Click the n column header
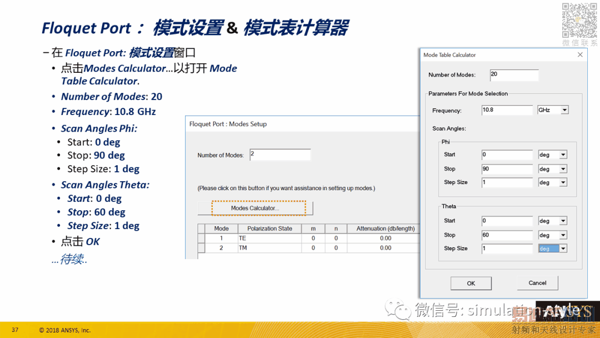This screenshot has height=338, width=600. 336,228
